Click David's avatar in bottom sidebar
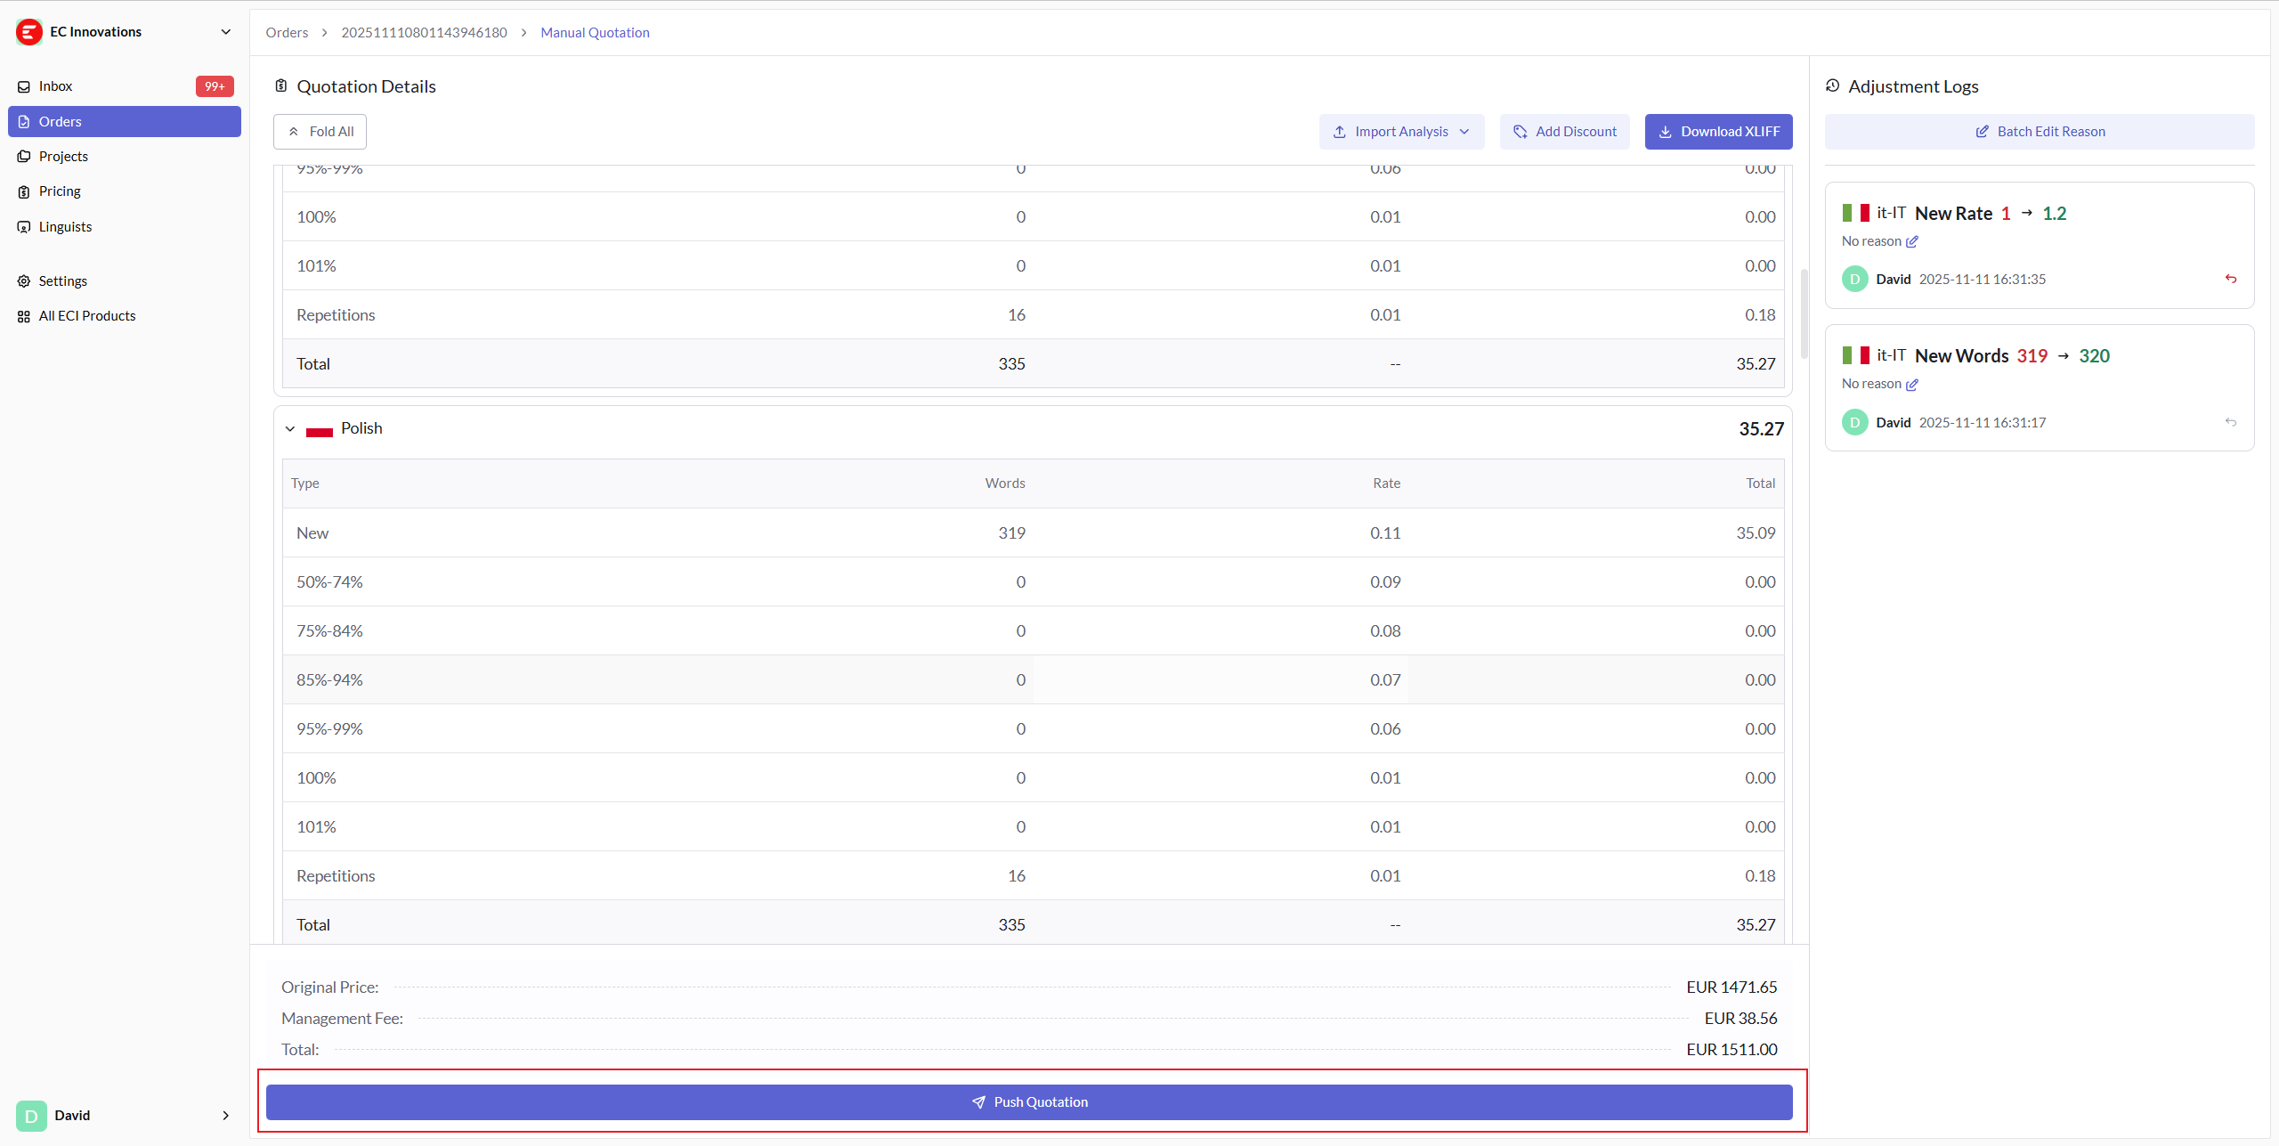Image resolution: width=2279 pixels, height=1146 pixels. (31, 1116)
